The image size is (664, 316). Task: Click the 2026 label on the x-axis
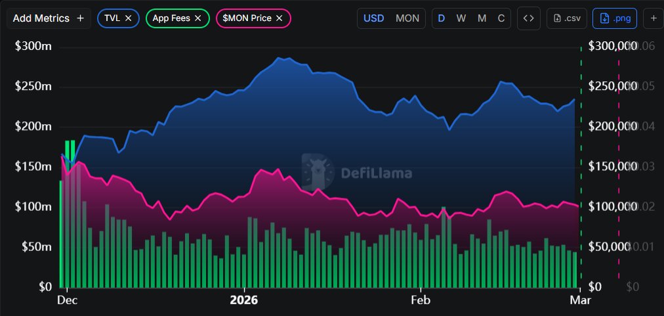pos(244,300)
